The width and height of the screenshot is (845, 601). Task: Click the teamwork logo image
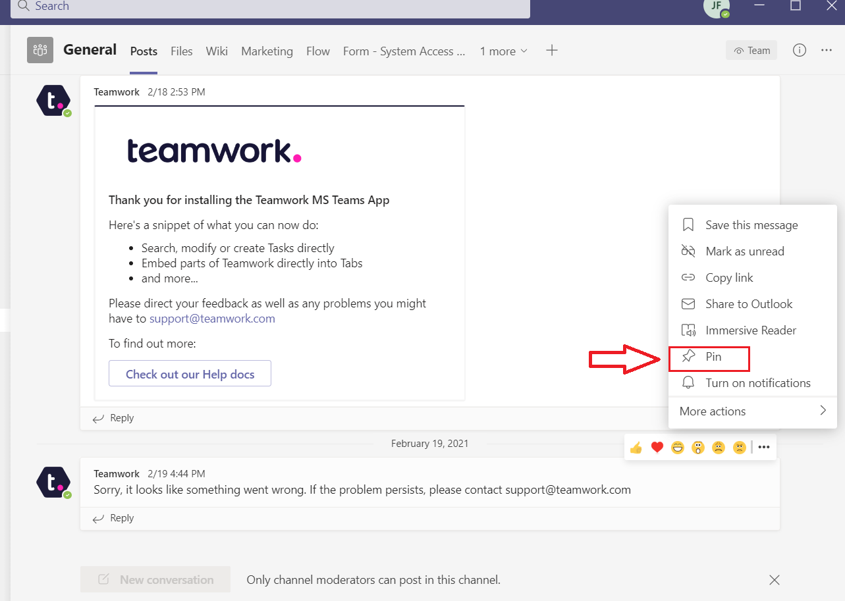(214, 151)
